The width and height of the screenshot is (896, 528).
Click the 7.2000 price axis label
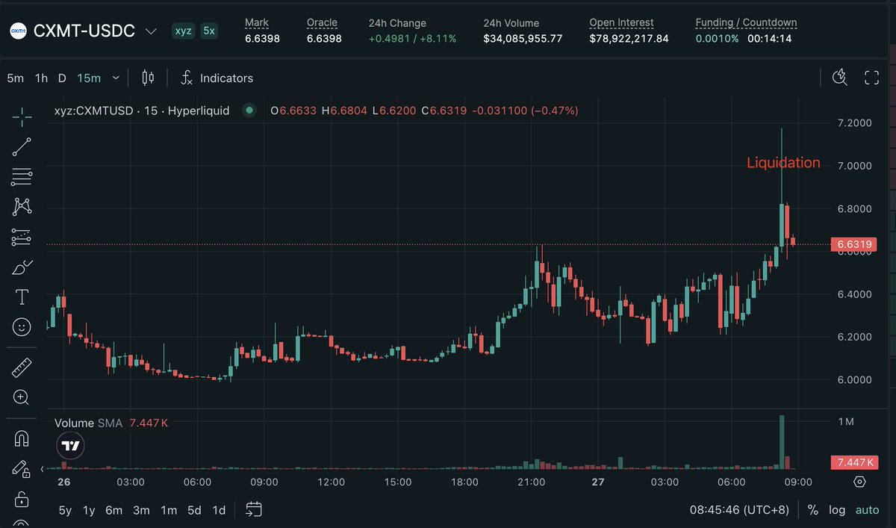854,122
